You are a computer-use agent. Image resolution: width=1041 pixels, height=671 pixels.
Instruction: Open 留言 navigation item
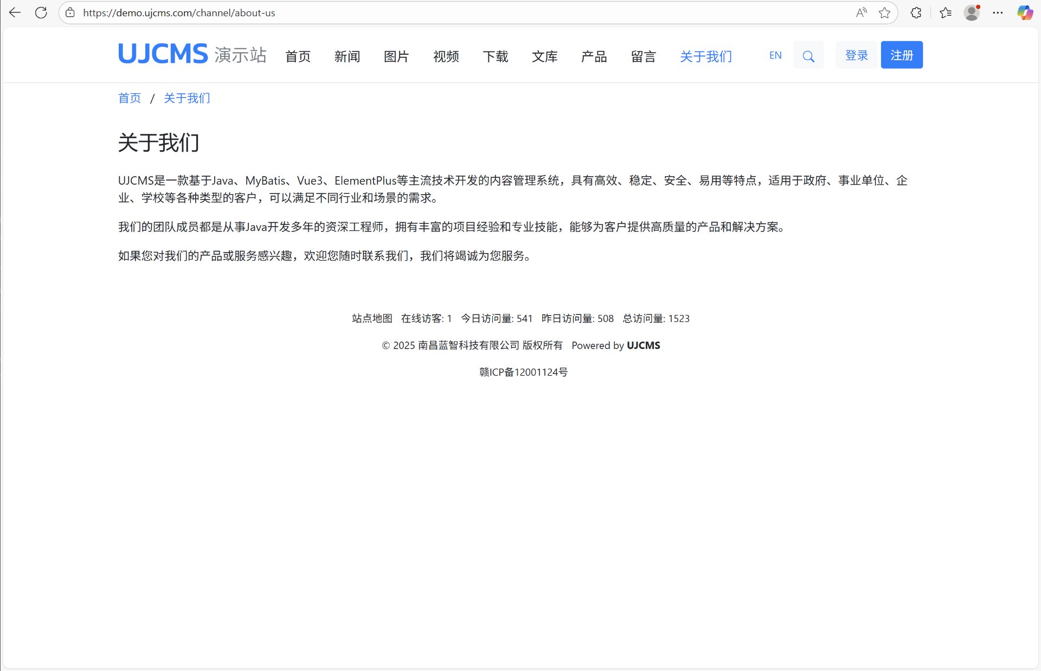click(x=644, y=56)
